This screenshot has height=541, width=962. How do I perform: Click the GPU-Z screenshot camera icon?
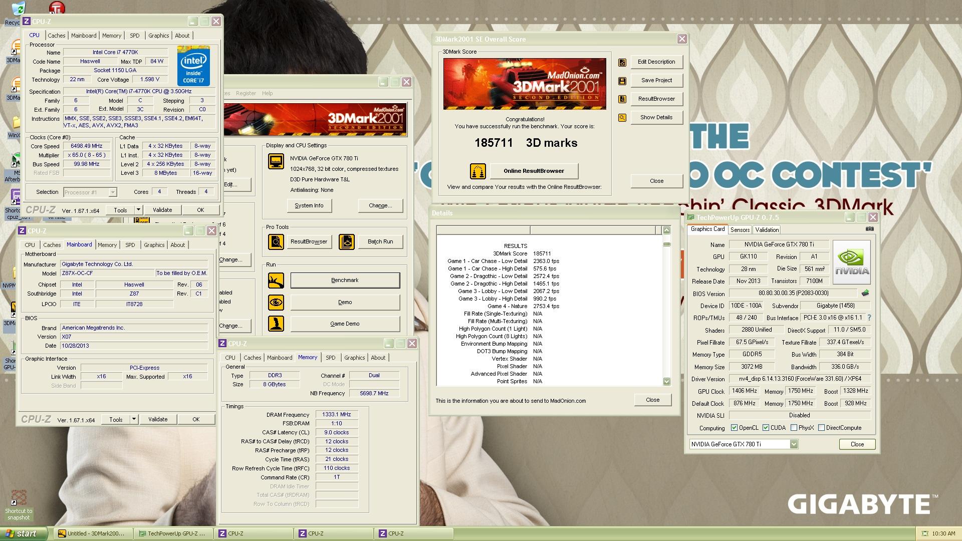point(869,229)
